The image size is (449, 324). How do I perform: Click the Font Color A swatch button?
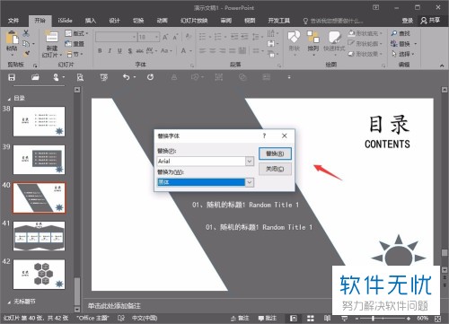pyautogui.click(x=183, y=51)
